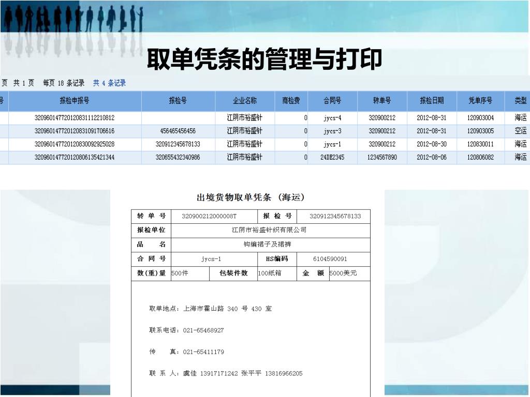Click slide title 取单凭条的管理与打印
The width and height of the screenshot is (530, 397).
point(264,59)
